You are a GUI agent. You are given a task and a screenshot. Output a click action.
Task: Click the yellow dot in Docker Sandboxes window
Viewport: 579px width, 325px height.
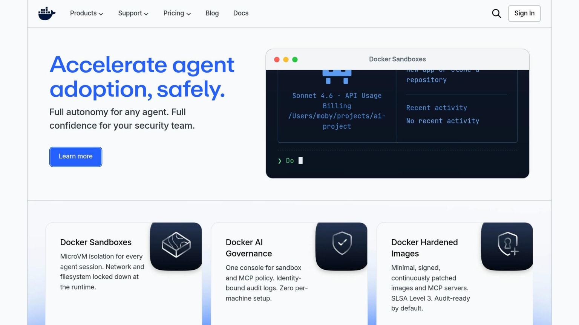tap(286, 59)
